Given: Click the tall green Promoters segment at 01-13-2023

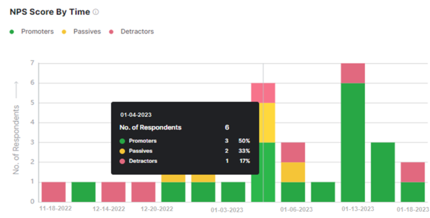Looking at the screenshot, I should [353, 142].
